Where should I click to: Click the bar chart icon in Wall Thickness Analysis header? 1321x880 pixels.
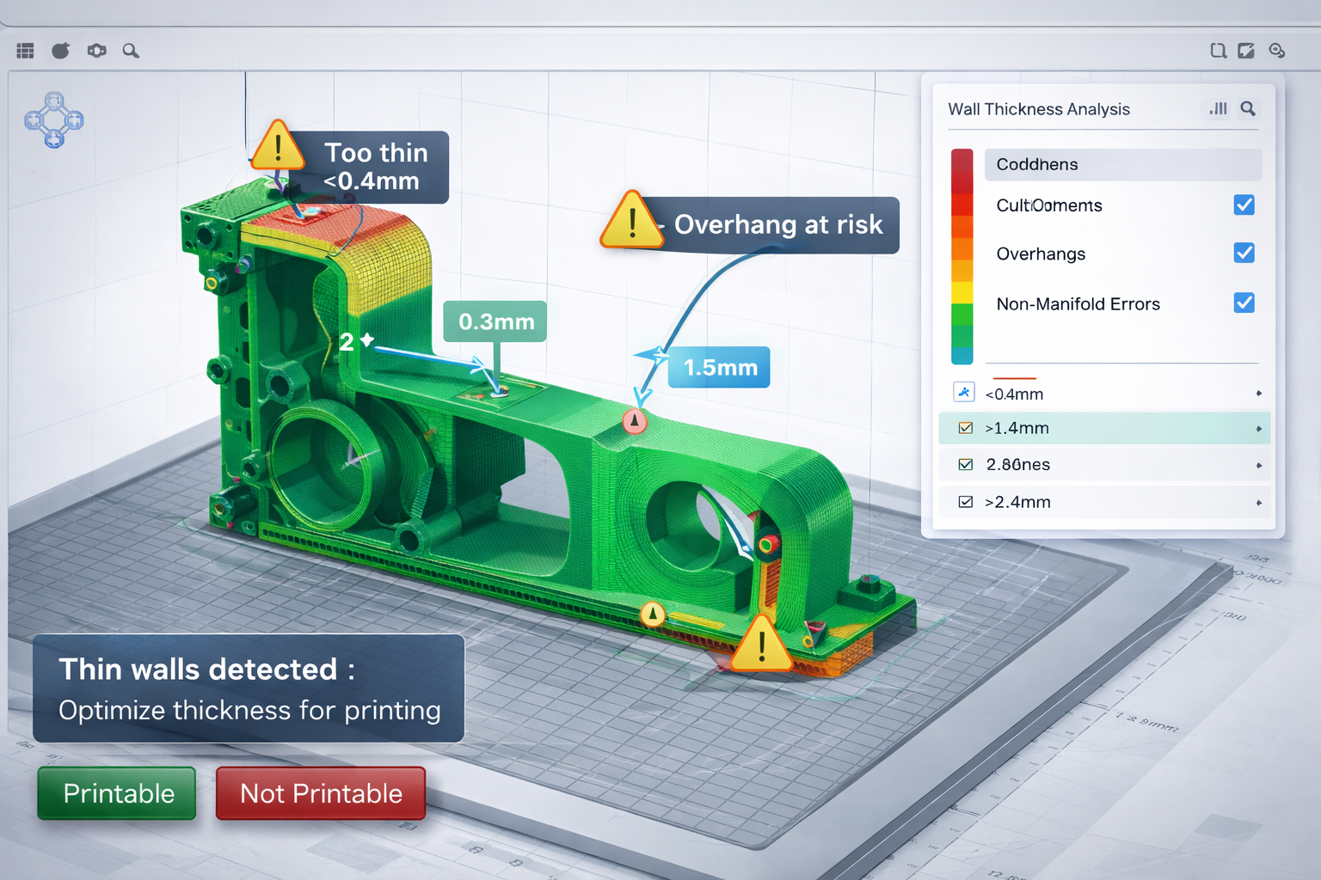click(x=1217, y=109)
